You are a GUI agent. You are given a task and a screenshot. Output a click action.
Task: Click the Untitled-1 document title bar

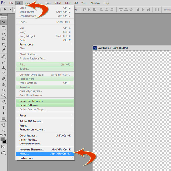pyautogui.click(x=132, y=48)
